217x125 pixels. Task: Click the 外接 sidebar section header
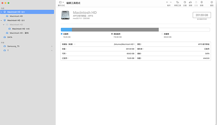click(x=2, y=43)
